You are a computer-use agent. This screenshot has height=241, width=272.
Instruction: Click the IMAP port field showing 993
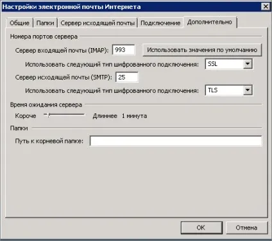tap(124, 50)
